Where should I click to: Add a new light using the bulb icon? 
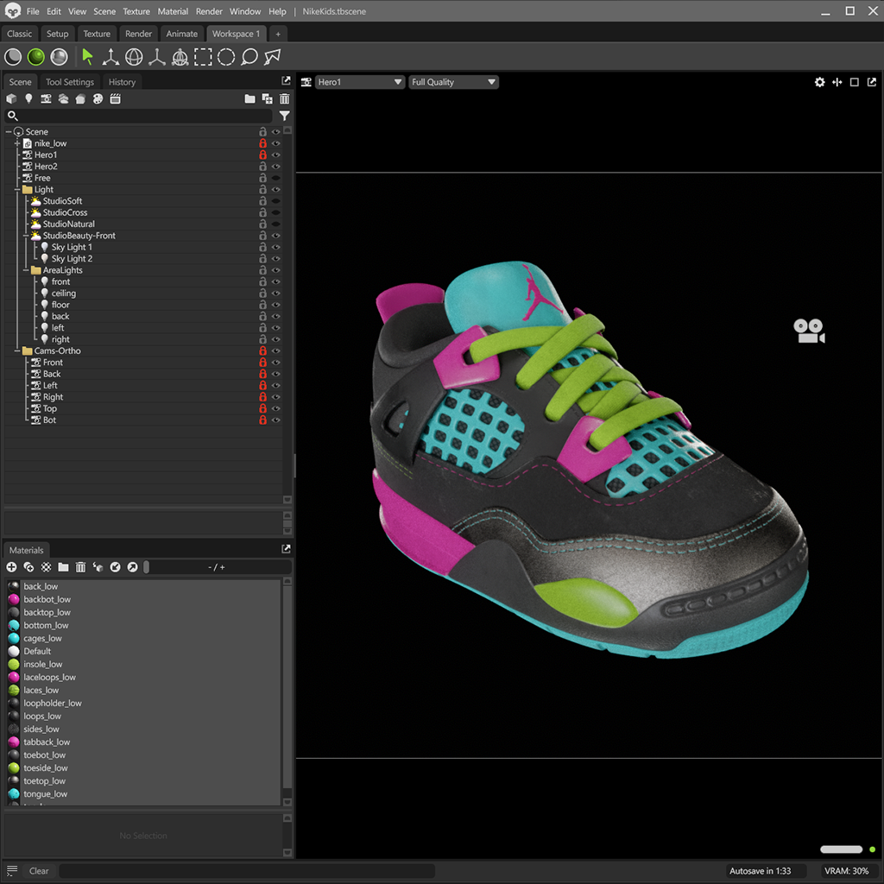28,99
